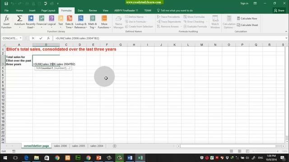Screen dimensions: 289x162
Task: Open the TEAM tab
Action: (148, 10)
